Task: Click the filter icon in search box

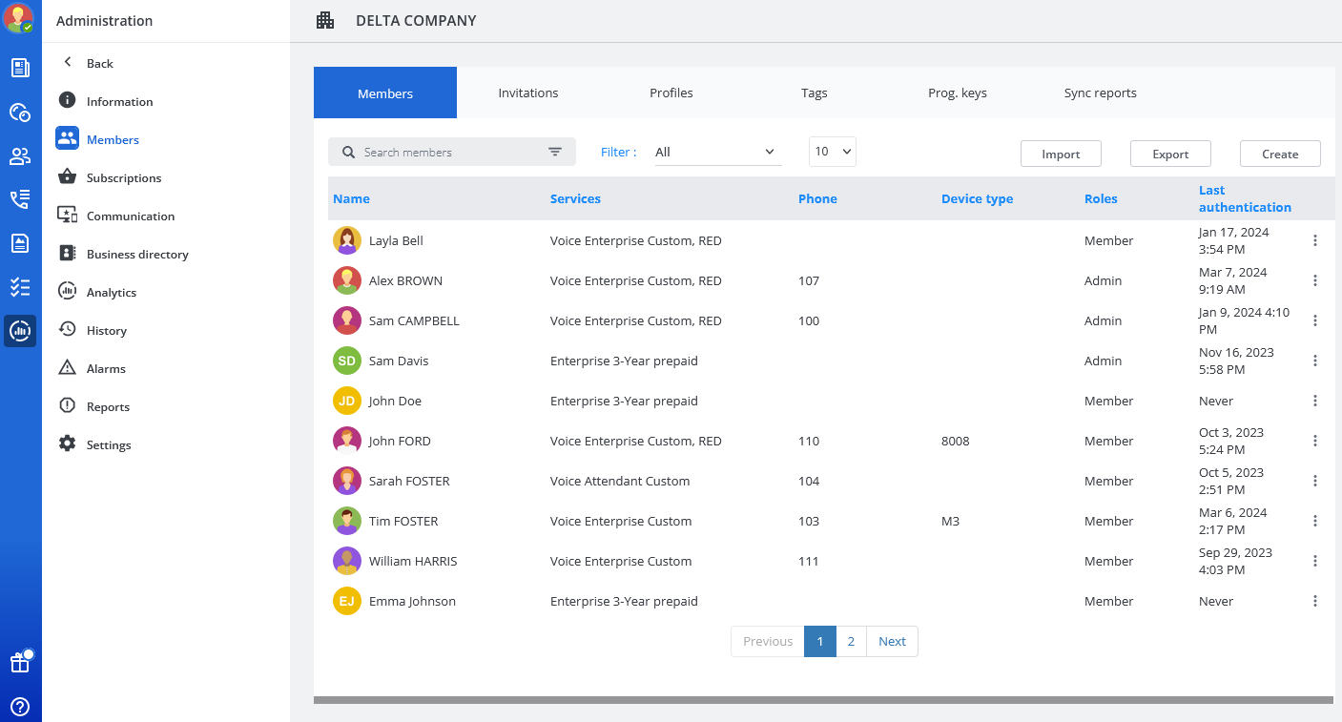Action: click(555, 153)
